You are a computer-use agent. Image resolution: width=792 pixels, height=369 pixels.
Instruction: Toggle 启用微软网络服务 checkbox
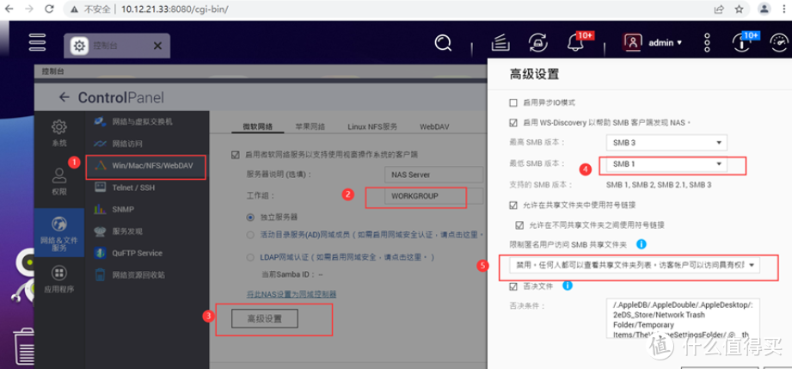pyautogui.click(x=236, y=154)
